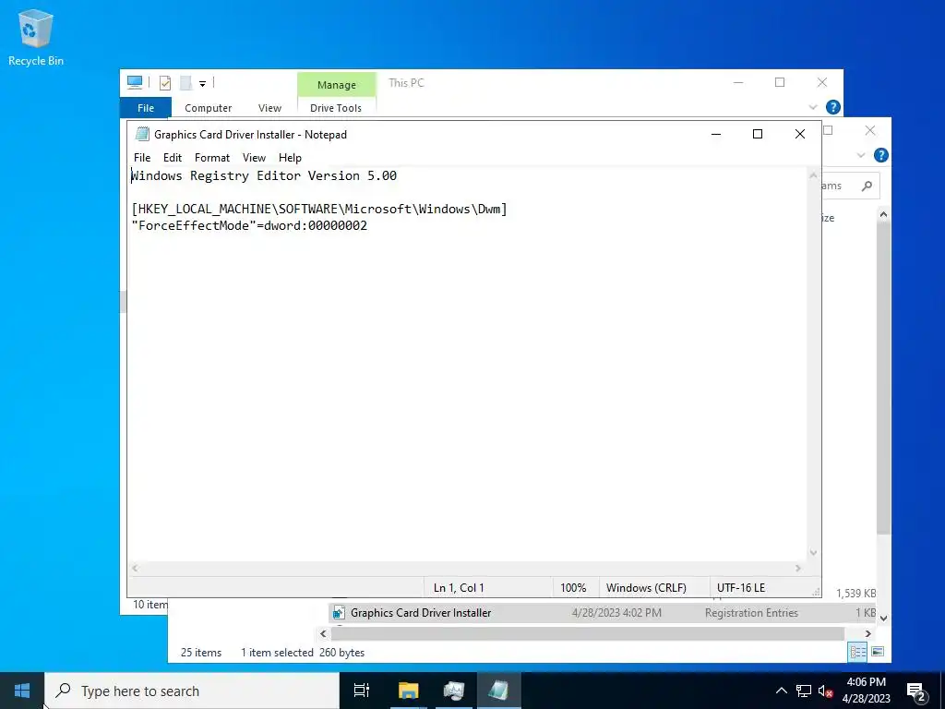This screenshot has width=945, height=709.
Task: Switch to large icons view layout icon
Action: [878, 652]
